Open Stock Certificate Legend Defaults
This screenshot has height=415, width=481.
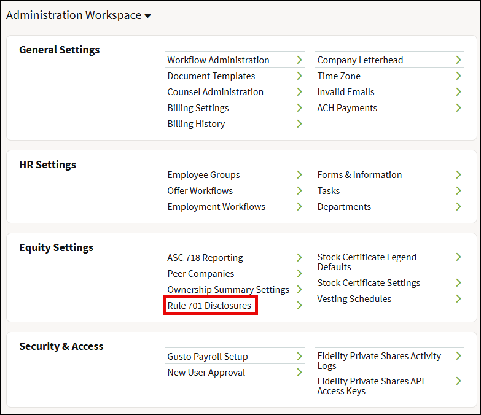coord(367,262)
